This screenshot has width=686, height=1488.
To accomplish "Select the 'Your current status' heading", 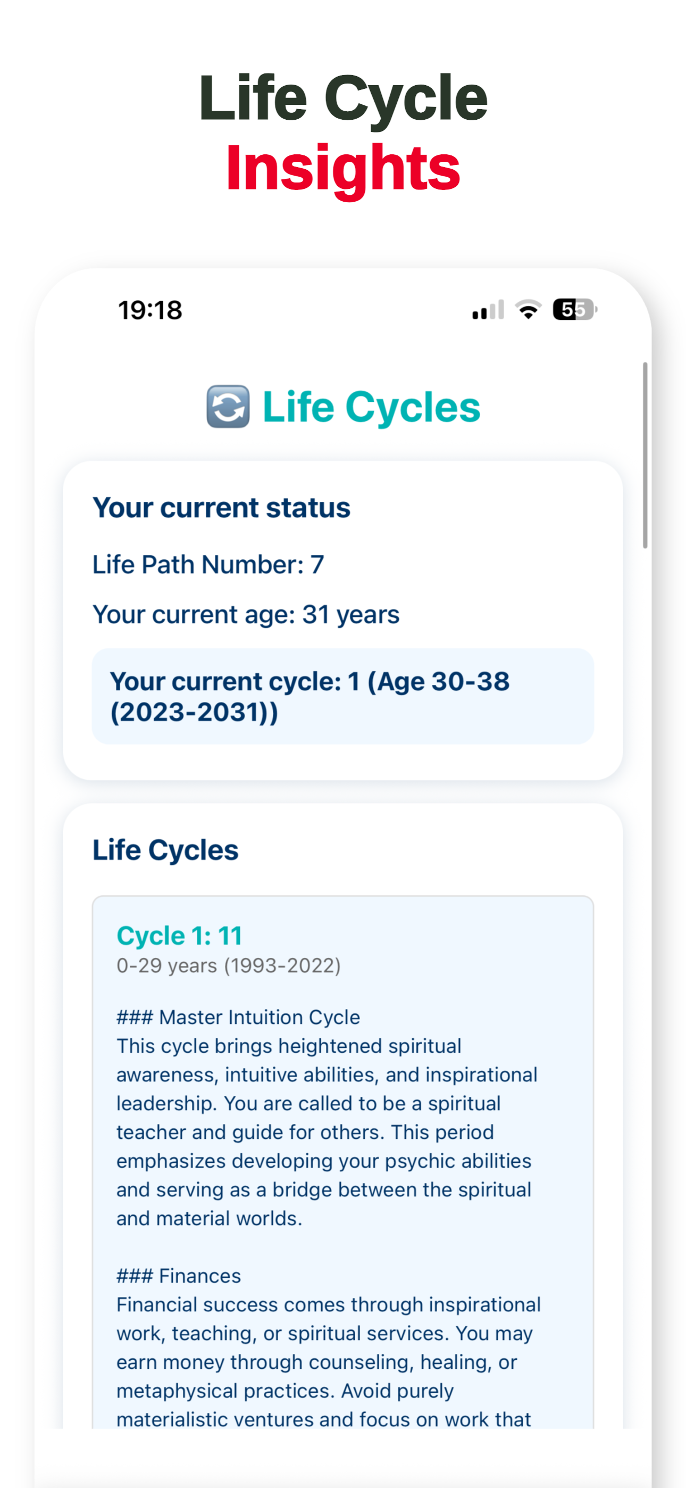I will [222, 508].
